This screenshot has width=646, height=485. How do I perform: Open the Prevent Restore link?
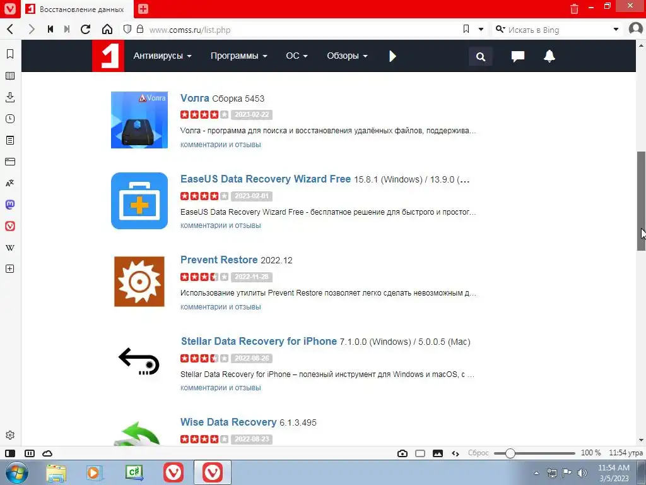[219, 260]
